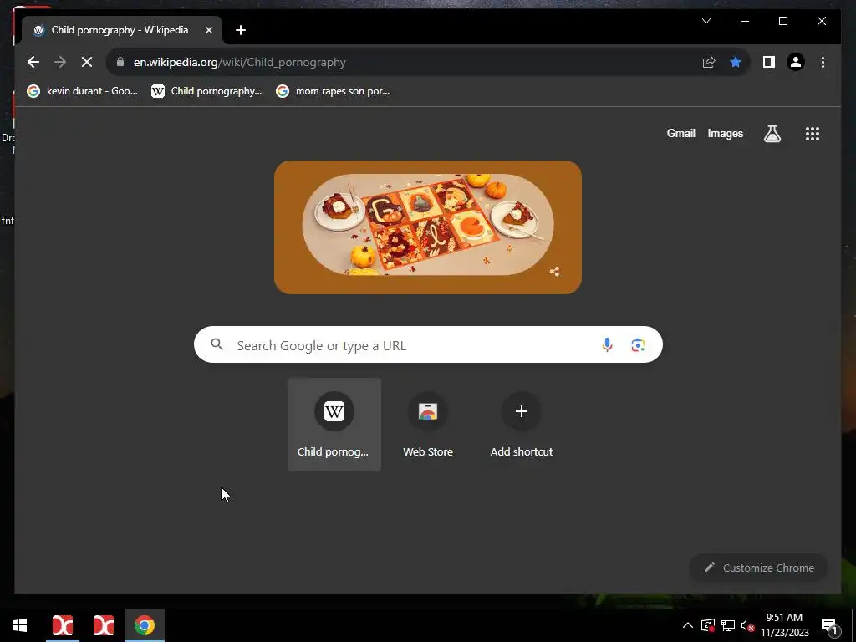This screenshot has height=642, width=856.
Task: Toggle the blue bookmark star
Action: (736, 62)
